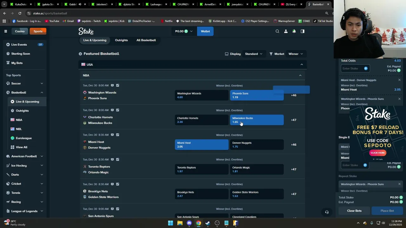
Task: Click the stream icon for Raptors vs Magic
Action: click(x=112, y=160)
